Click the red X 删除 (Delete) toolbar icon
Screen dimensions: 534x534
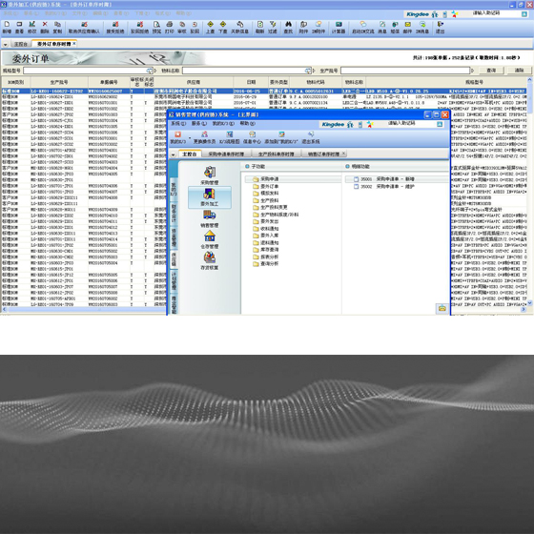pyautogui.click(x=45, y=28)
